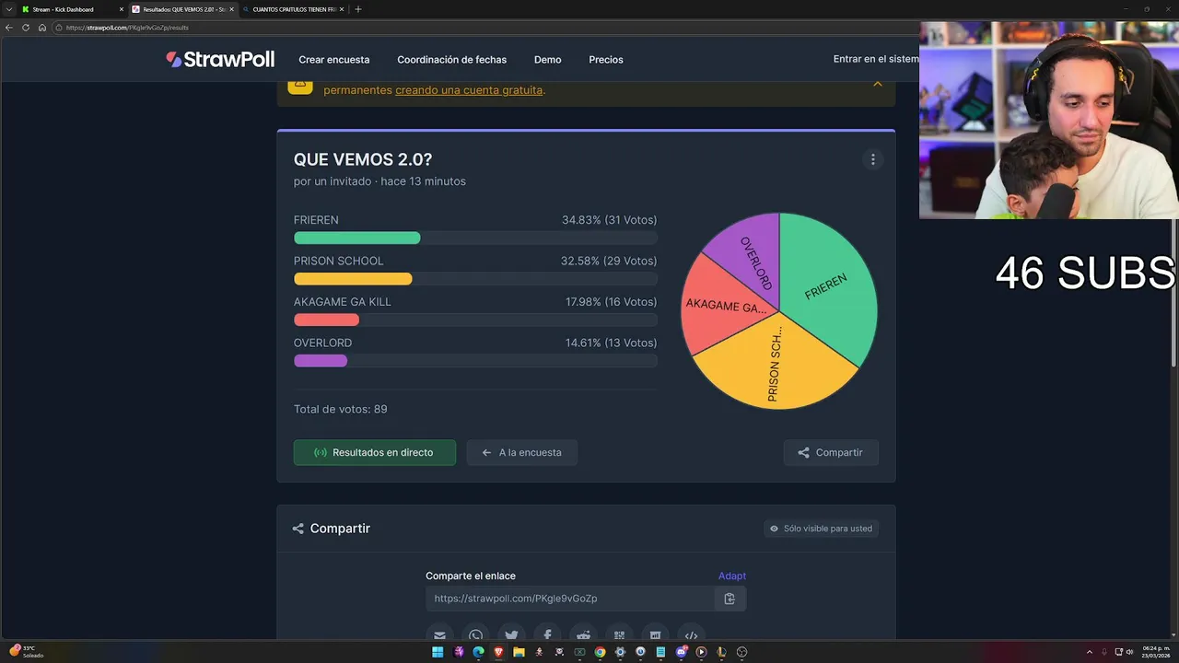Image resolution: width=1179 pixels, height=663 pixels.
Task: Click the yellow PRISON SCHOOL result bar
Action: coord(353,279)
